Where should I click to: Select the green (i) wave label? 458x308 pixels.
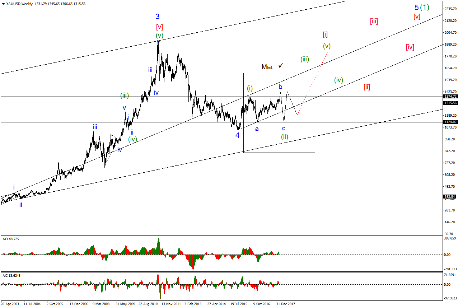click(250, 88)
